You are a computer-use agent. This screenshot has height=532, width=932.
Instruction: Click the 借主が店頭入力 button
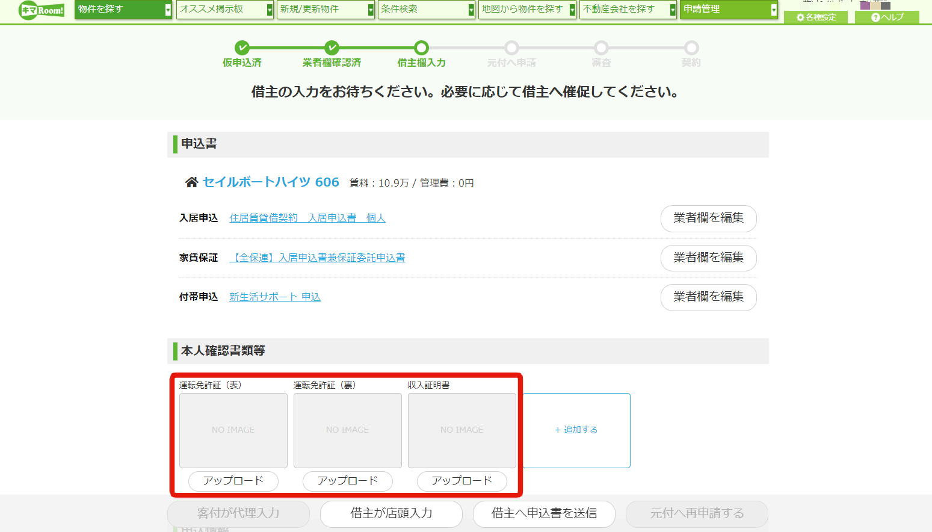[x=391, y=513]
